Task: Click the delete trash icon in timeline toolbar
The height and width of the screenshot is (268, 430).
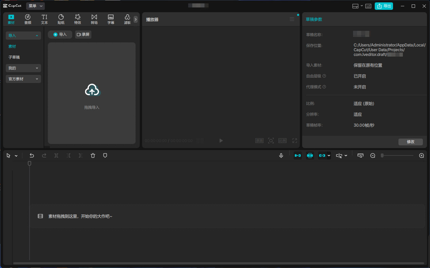Action: pyautogui.click(x=93, y=156)
